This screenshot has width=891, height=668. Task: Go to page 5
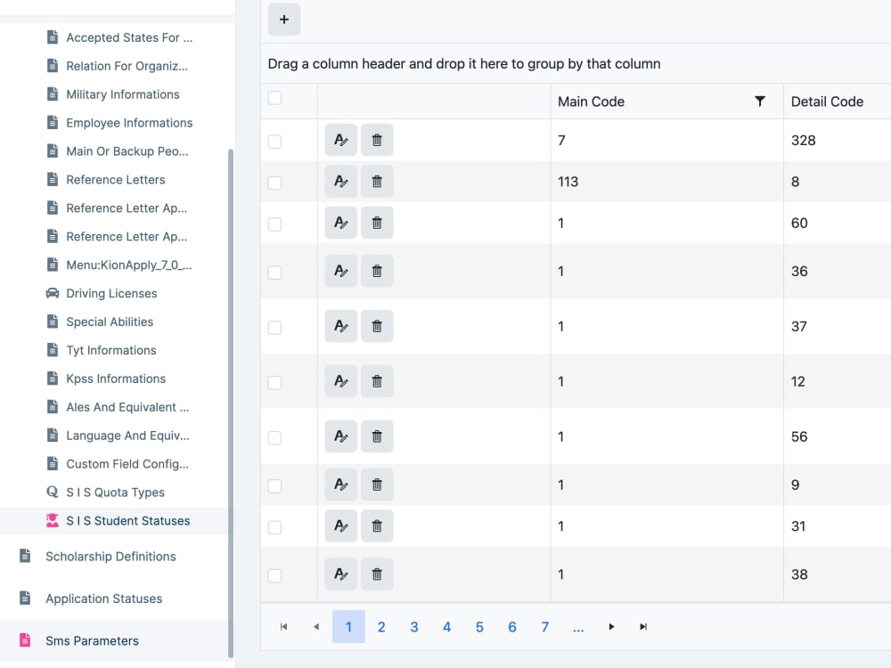479,627
